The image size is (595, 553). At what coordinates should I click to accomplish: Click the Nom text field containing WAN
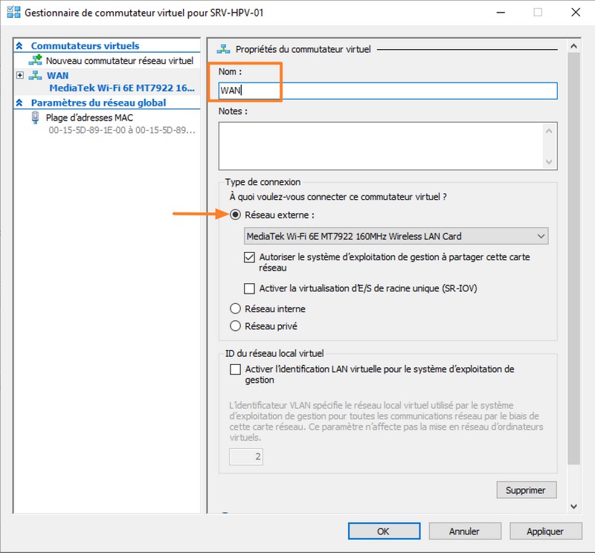point(387,91)
